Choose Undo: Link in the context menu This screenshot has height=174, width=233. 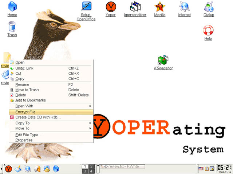[x=51, y=68]
